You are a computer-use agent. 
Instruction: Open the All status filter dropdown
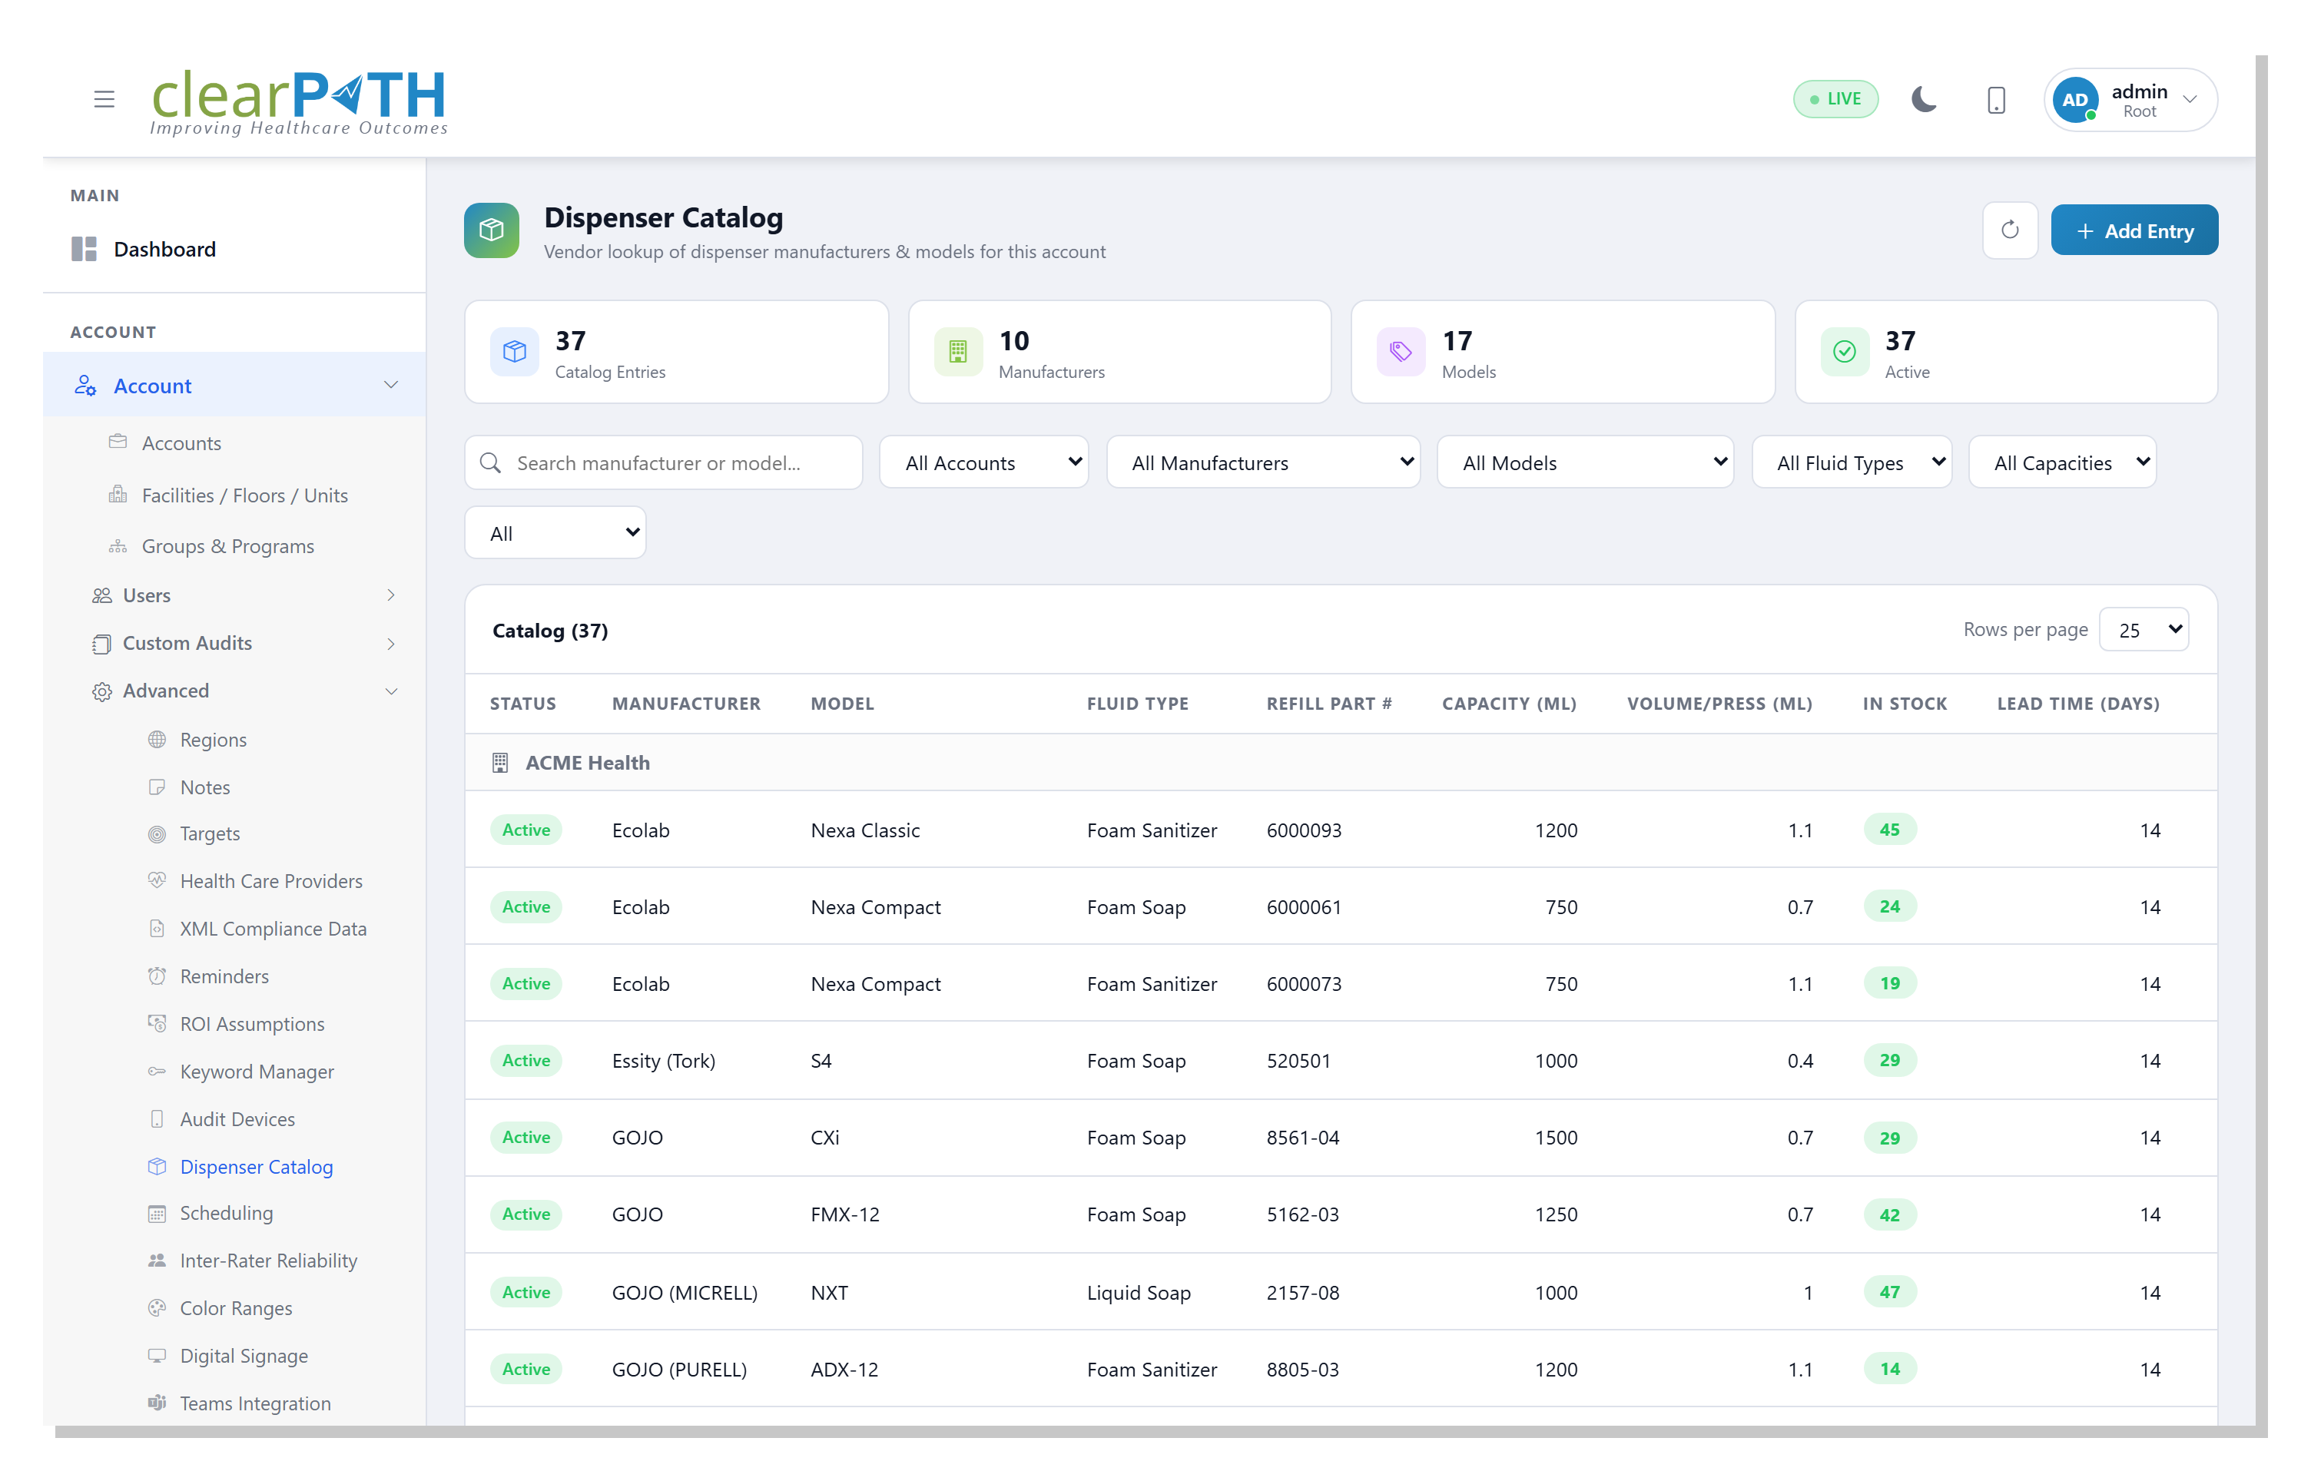[x=555, y=533]
